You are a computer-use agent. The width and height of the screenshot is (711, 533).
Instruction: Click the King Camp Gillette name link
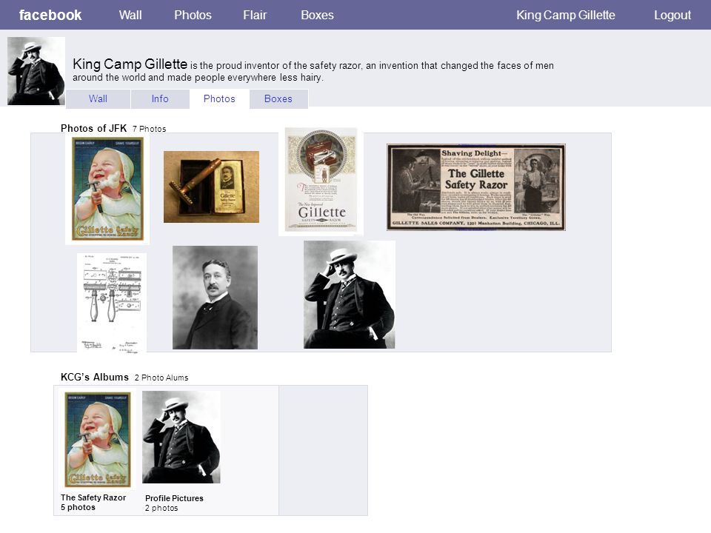[x=565, y=15]
